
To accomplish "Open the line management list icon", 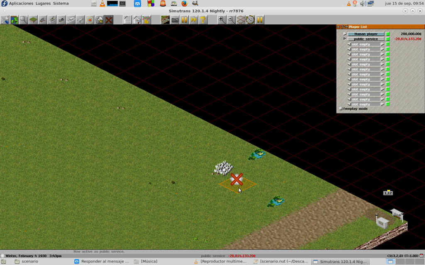I will pyautogui.click(x=127, y=20).
